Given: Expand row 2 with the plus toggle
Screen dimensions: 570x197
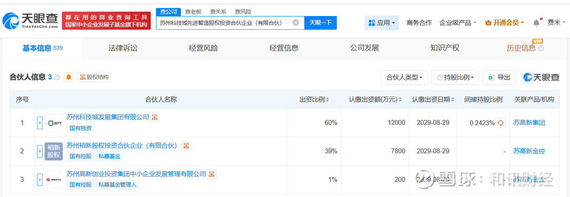Looking at the screenshot, I should pyautogui.click(x=40, y=151).
